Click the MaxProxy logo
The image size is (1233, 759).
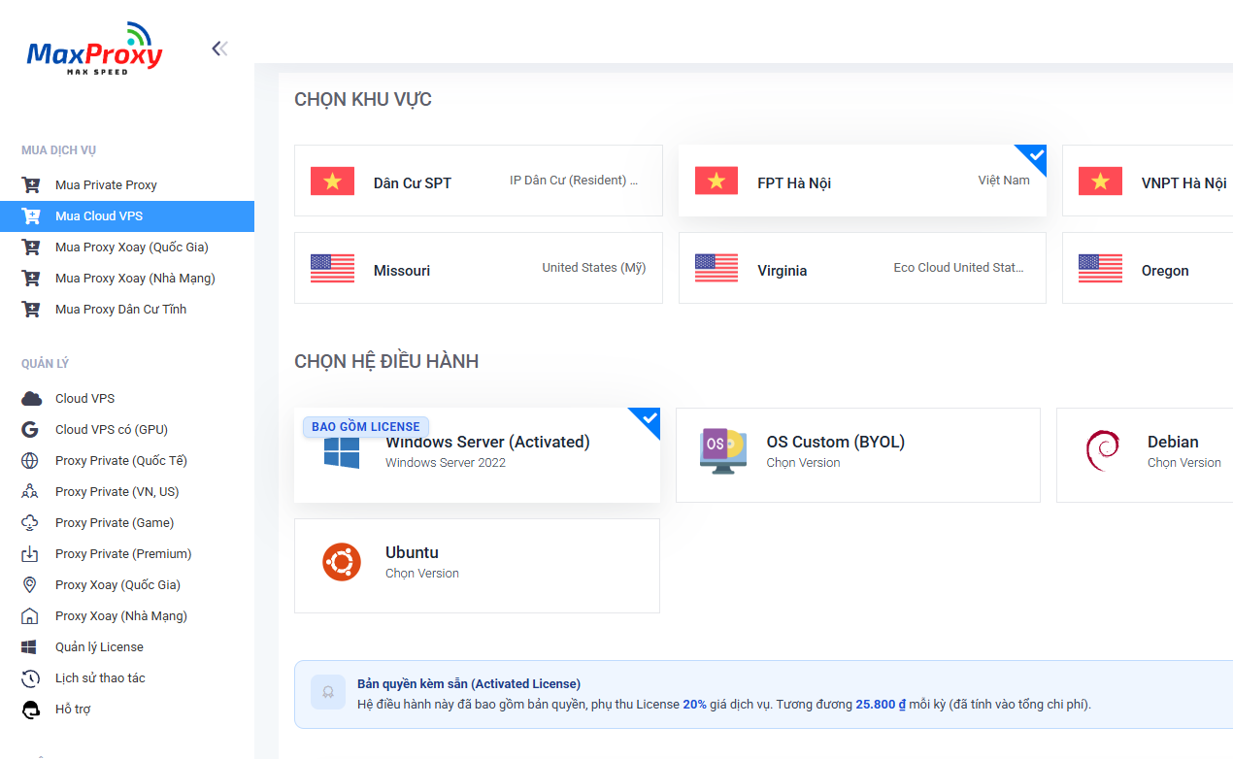click(x=95, y=49)
